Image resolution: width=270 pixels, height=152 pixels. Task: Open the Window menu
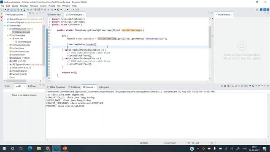[66, 6]
